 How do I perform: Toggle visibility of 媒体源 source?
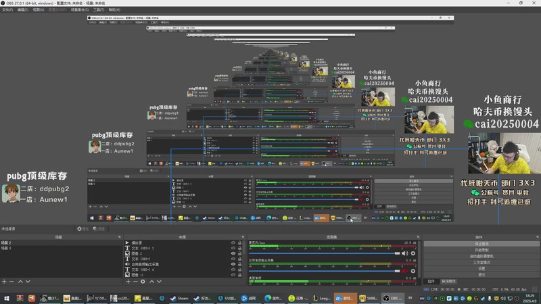(233, 243)
